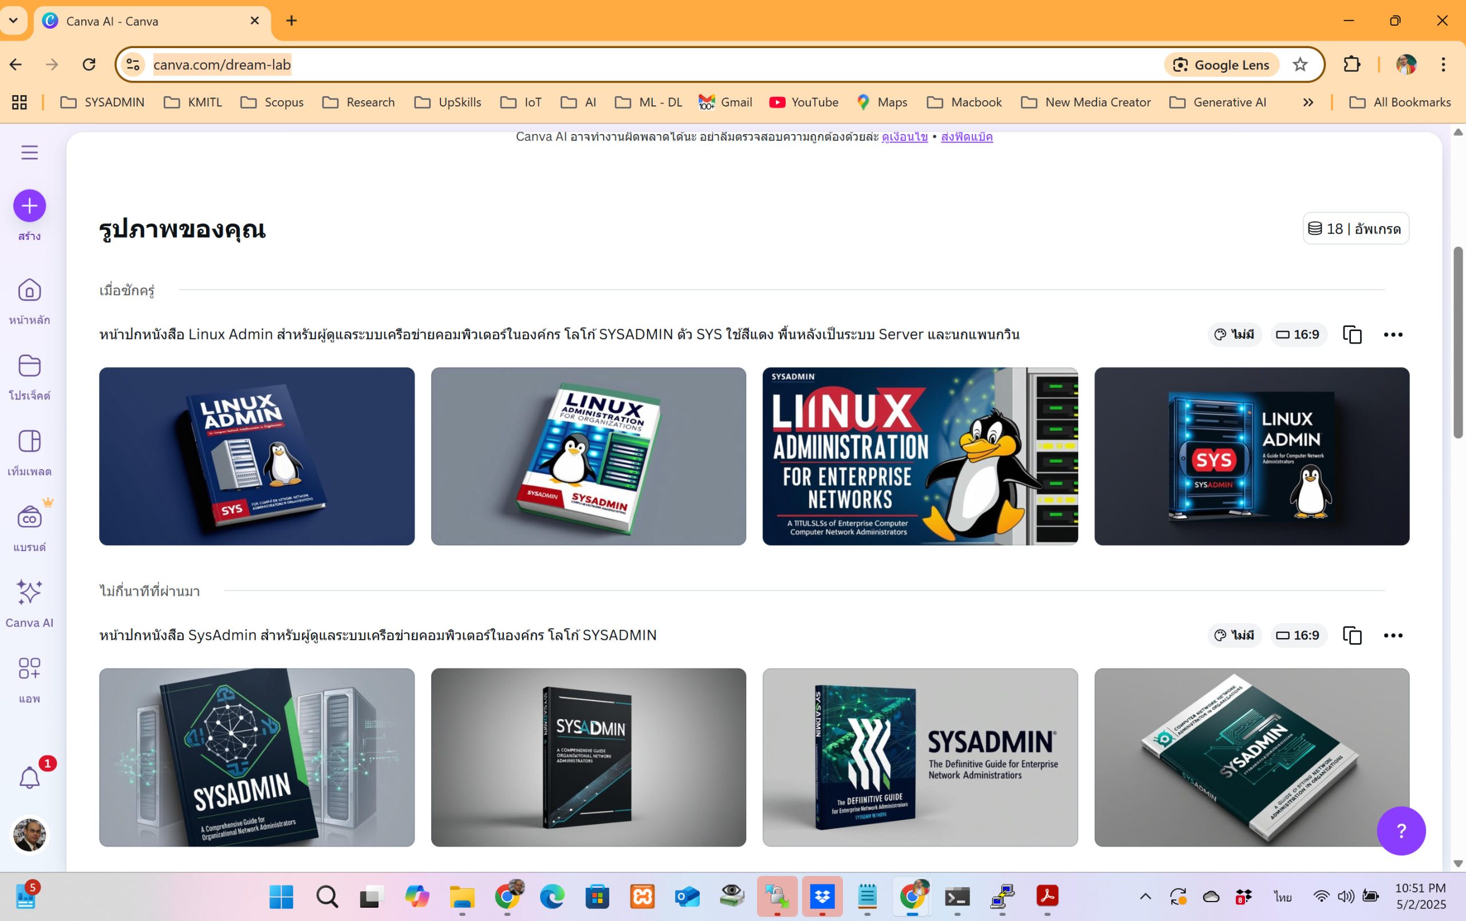
Task: Click the purple create plus button
Action: click(29, 206)
